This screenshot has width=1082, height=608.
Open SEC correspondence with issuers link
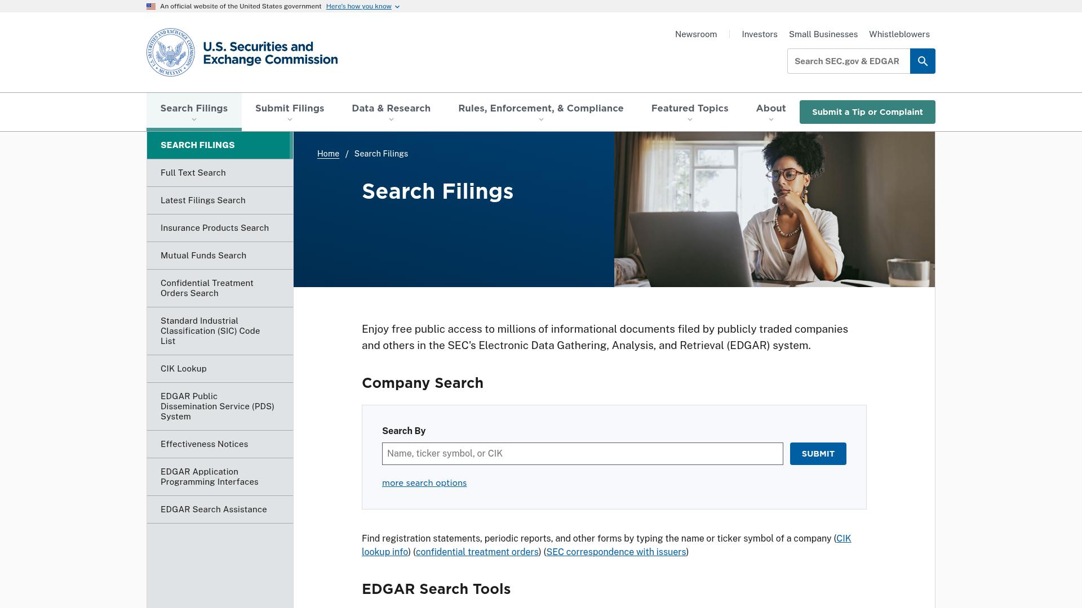(x=616, y=552)
